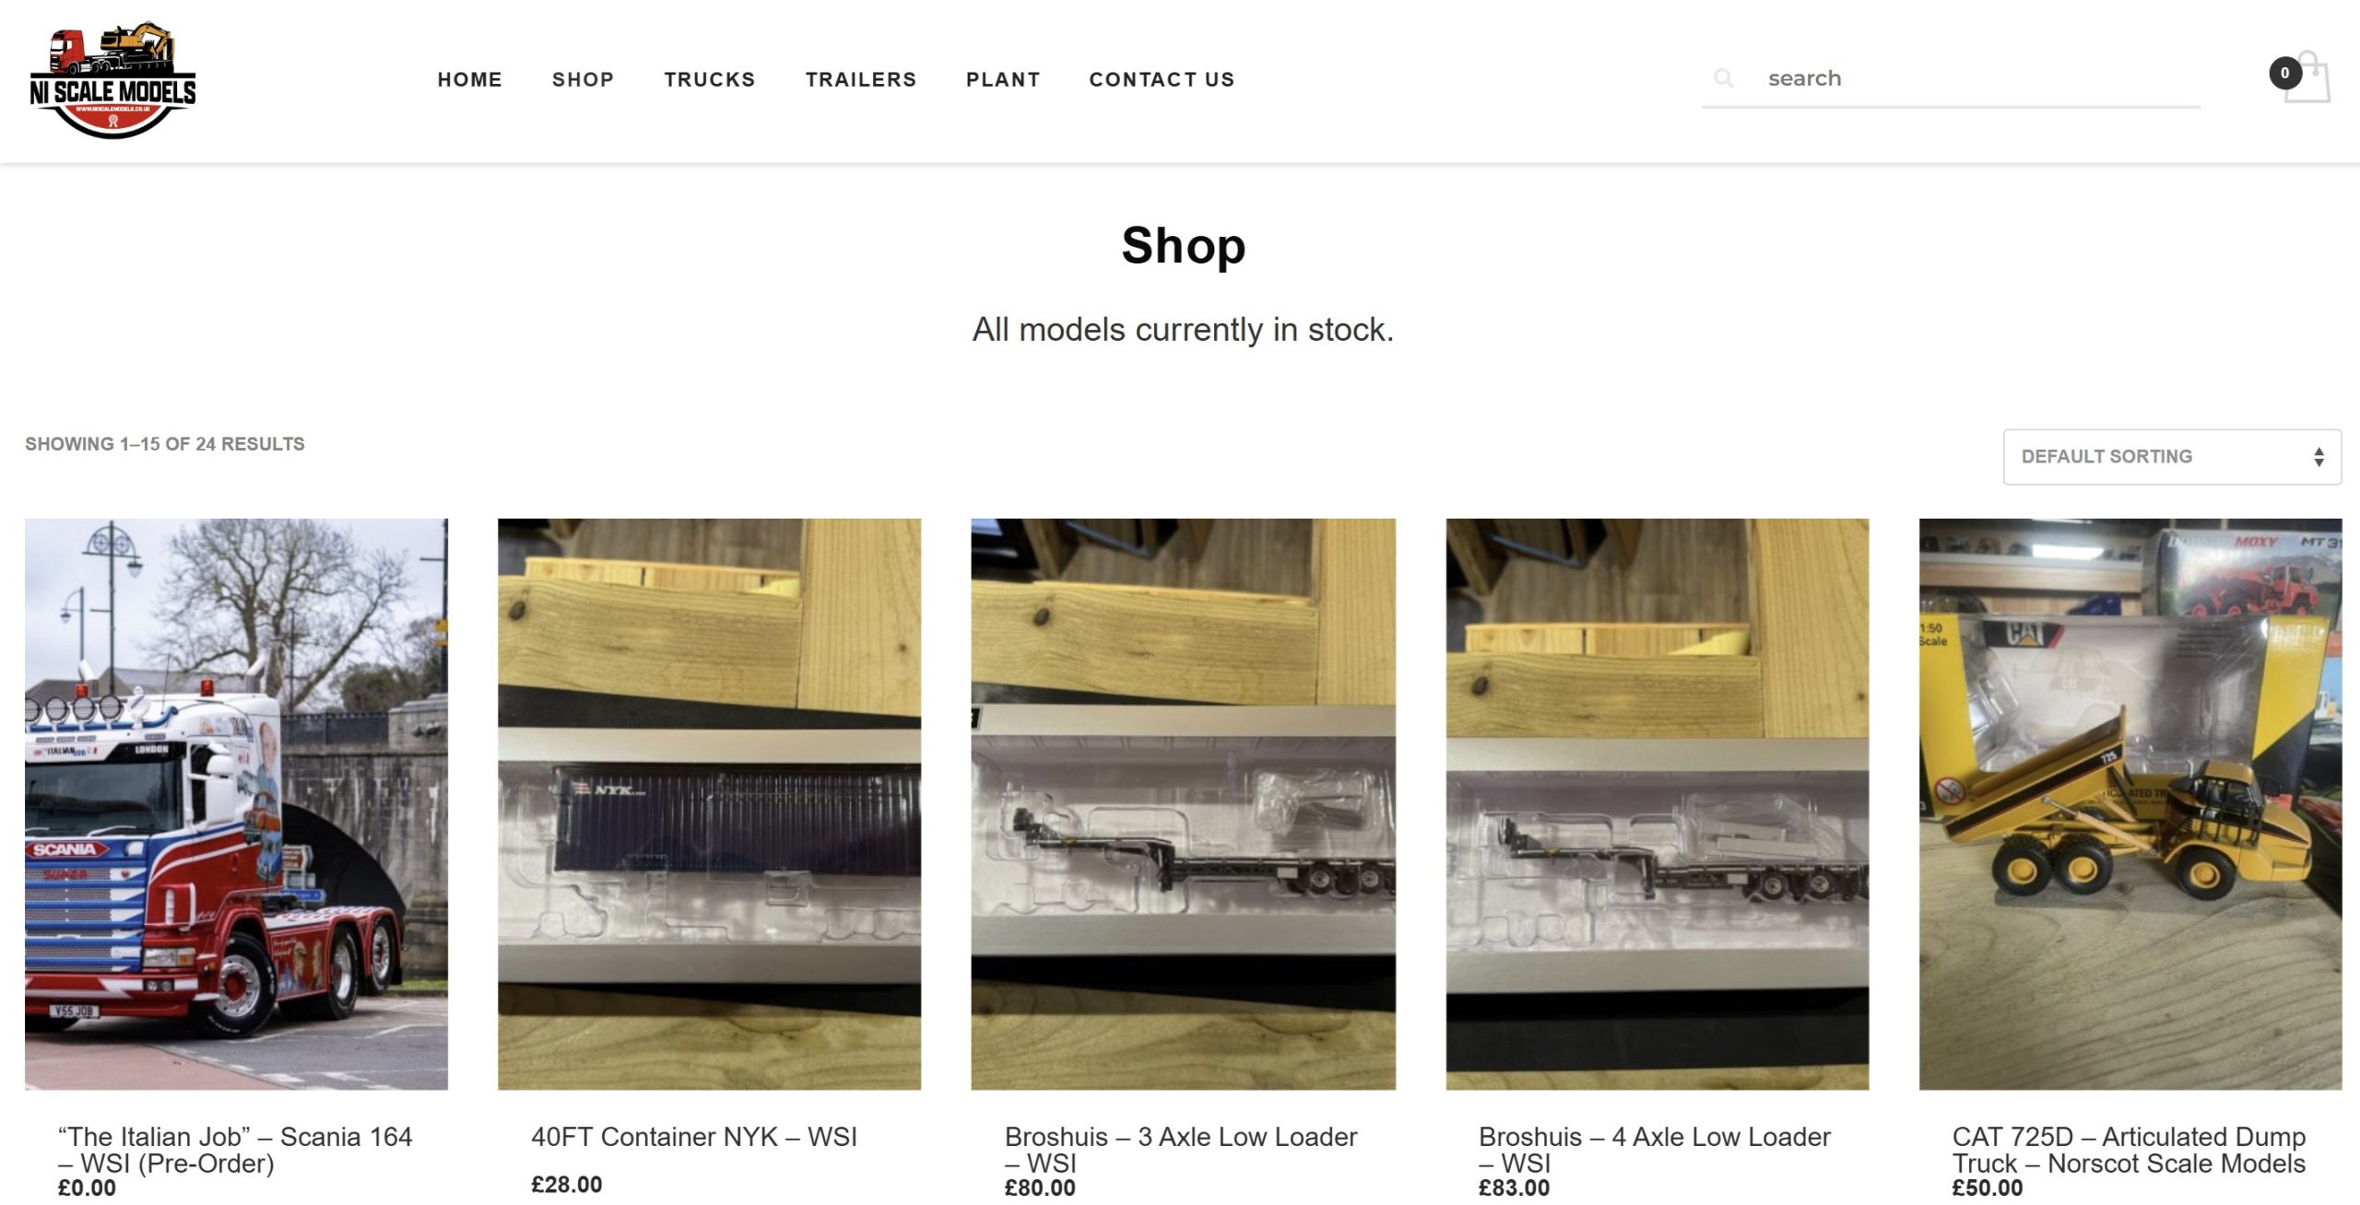Screen dimensions: 2360x1205
Task: Click the search magnifier icon
Action: click(1723, 78)
